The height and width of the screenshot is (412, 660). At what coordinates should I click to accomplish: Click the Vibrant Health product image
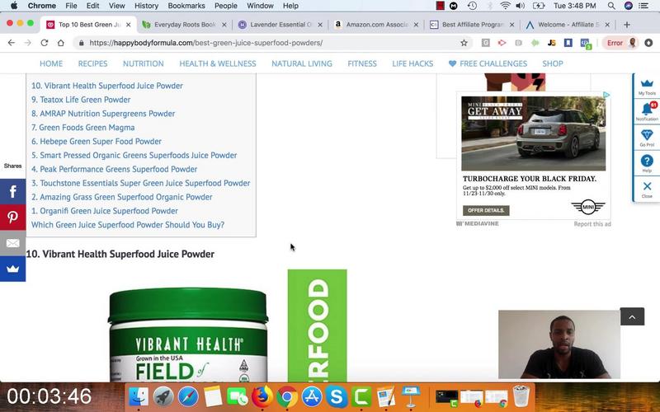pyautogui.click(x=188, y=335)
